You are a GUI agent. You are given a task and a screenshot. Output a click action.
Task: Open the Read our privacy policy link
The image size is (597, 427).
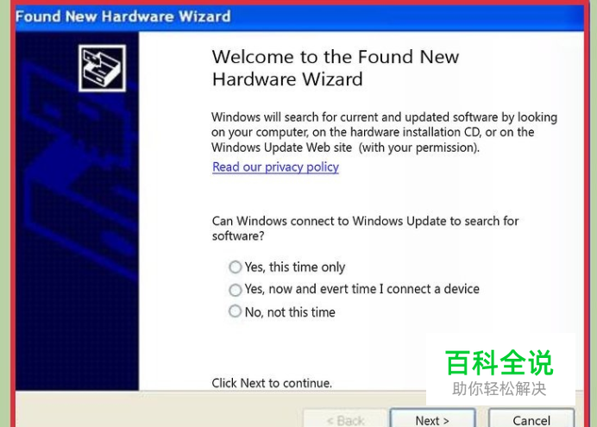276,167
